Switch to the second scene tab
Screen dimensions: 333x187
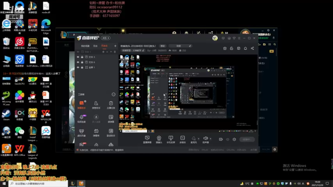click(95, 46)
